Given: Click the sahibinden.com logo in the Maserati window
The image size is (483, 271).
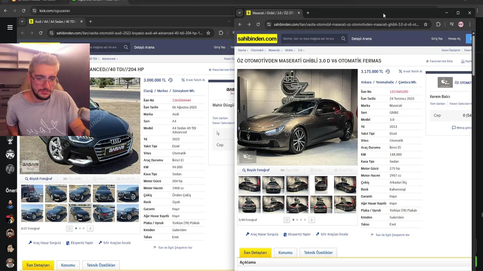Looking at the screenshot, I should click(x=257, y=38).
